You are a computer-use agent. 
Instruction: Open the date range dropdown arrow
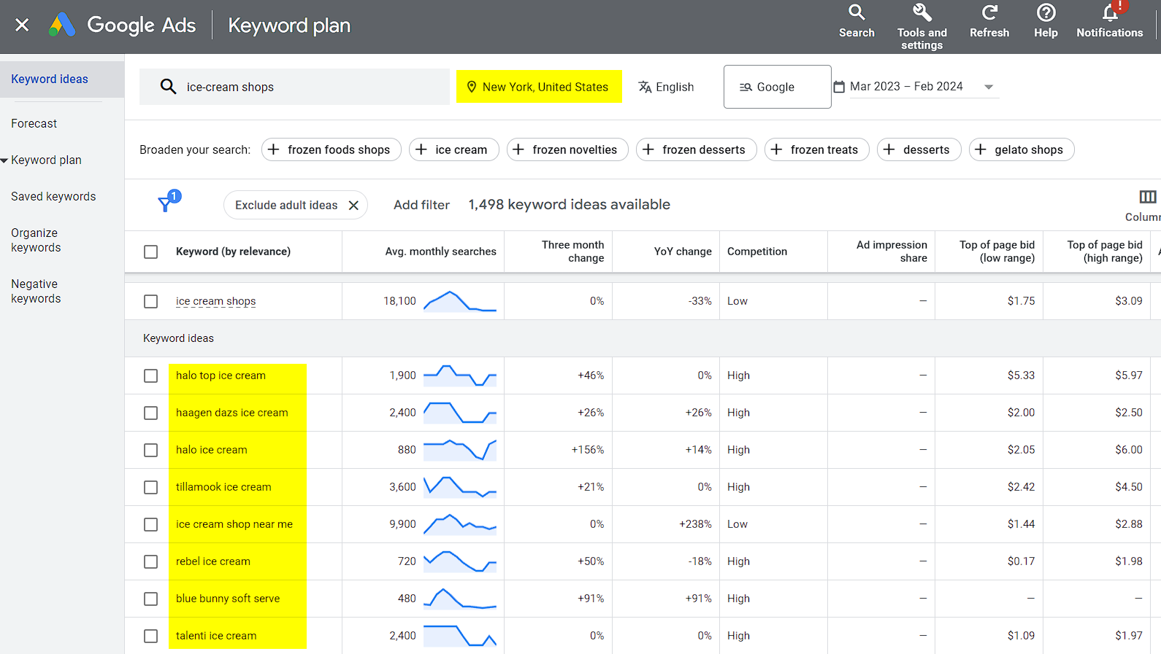point(989,87)
